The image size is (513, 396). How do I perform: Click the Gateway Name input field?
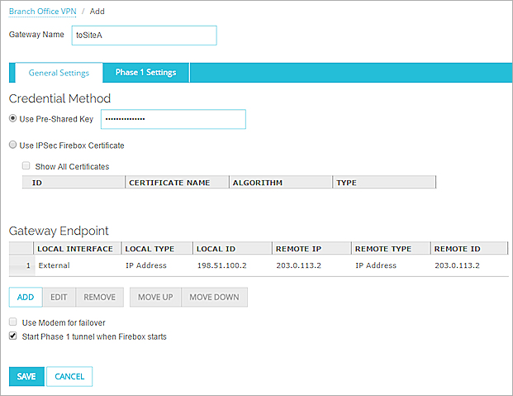(145, 36)
